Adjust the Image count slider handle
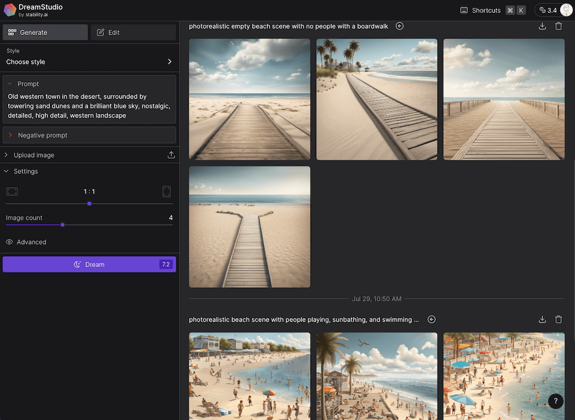This screenshot has width=575, height=420. (63, 225)
